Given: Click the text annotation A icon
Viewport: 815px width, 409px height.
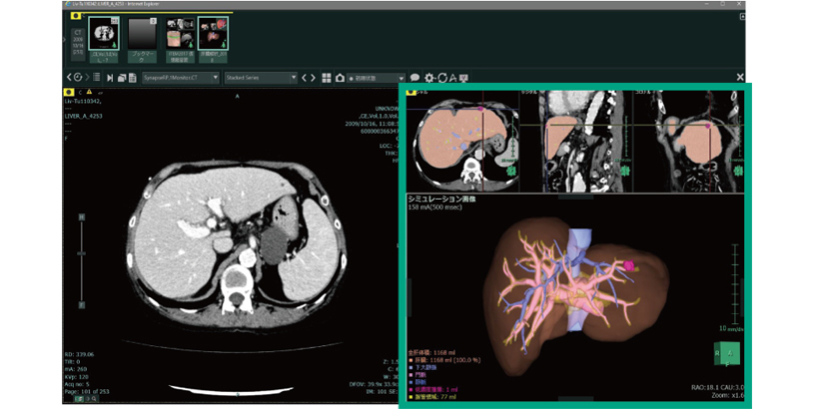Looking at the screenshot, I should pos(453,78).
